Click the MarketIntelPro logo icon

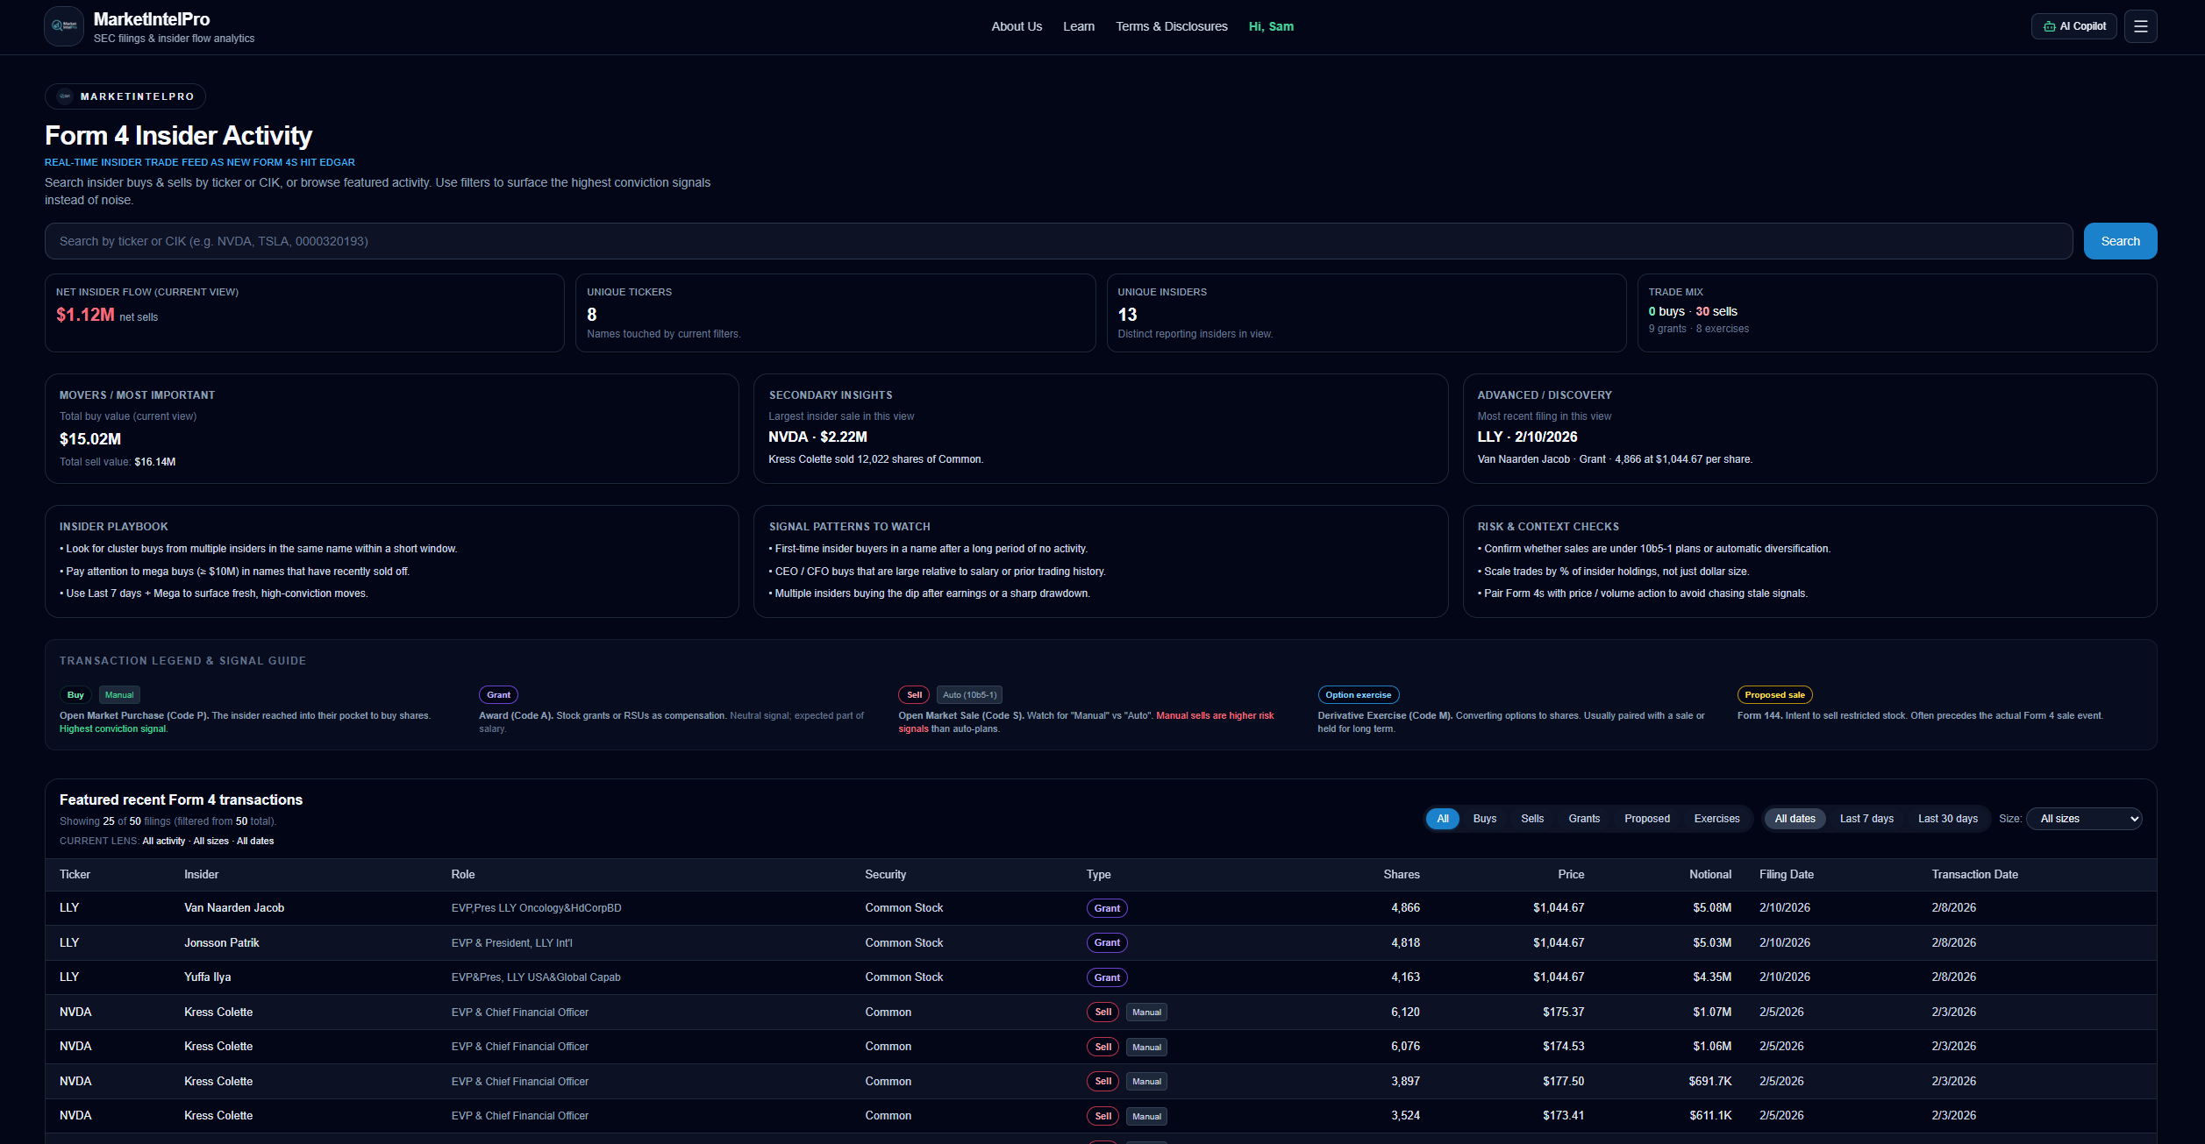(64, 26)
